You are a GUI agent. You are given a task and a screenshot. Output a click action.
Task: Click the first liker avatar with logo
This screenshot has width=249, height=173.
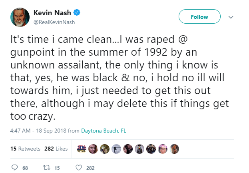(x=82, y=149)
